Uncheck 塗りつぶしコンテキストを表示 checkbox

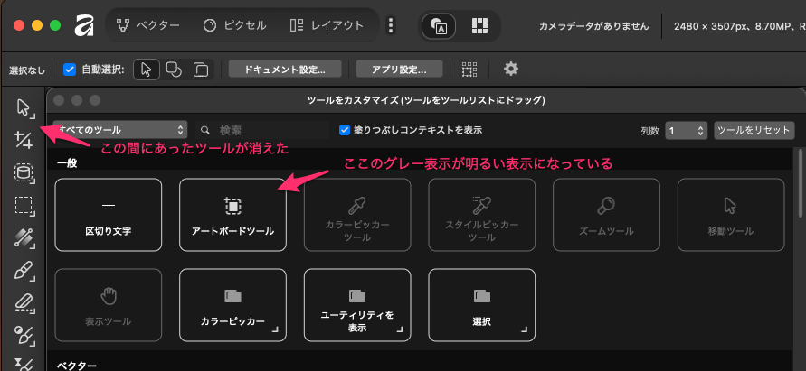(x=345, y=130)
